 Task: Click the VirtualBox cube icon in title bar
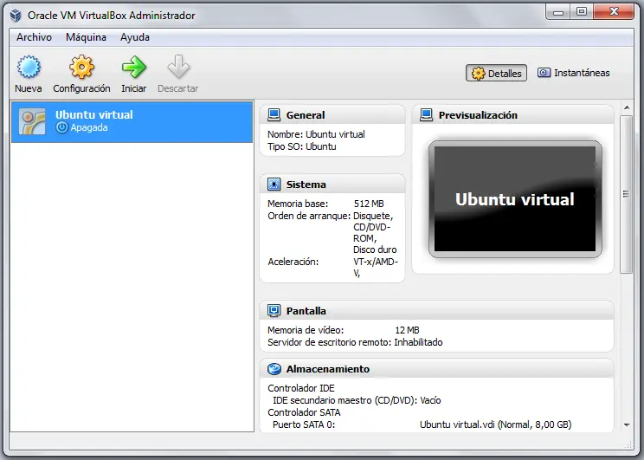(16, 16)
